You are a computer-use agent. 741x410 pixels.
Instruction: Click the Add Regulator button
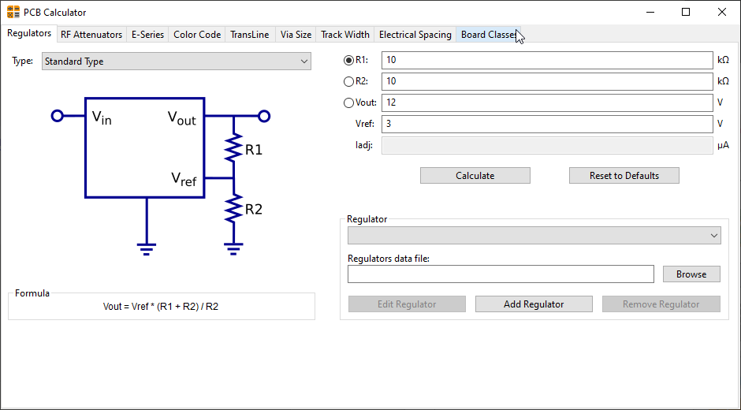[534, 304]
